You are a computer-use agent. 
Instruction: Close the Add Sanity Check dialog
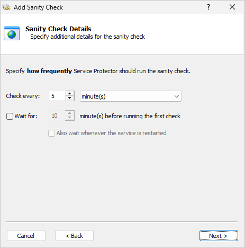click(x=232, y=7)
